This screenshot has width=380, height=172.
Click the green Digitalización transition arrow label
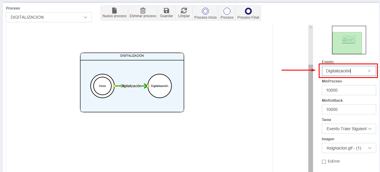(x=131, y=86)
